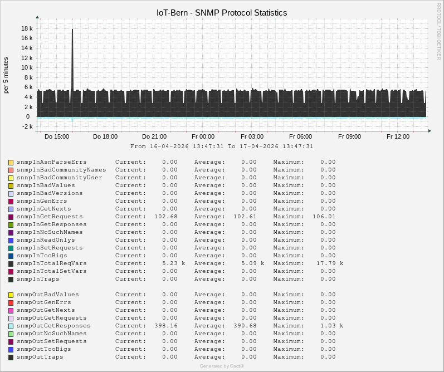
Task: Select the Fr 12:00 time axis label
Action: coord(398,136)
